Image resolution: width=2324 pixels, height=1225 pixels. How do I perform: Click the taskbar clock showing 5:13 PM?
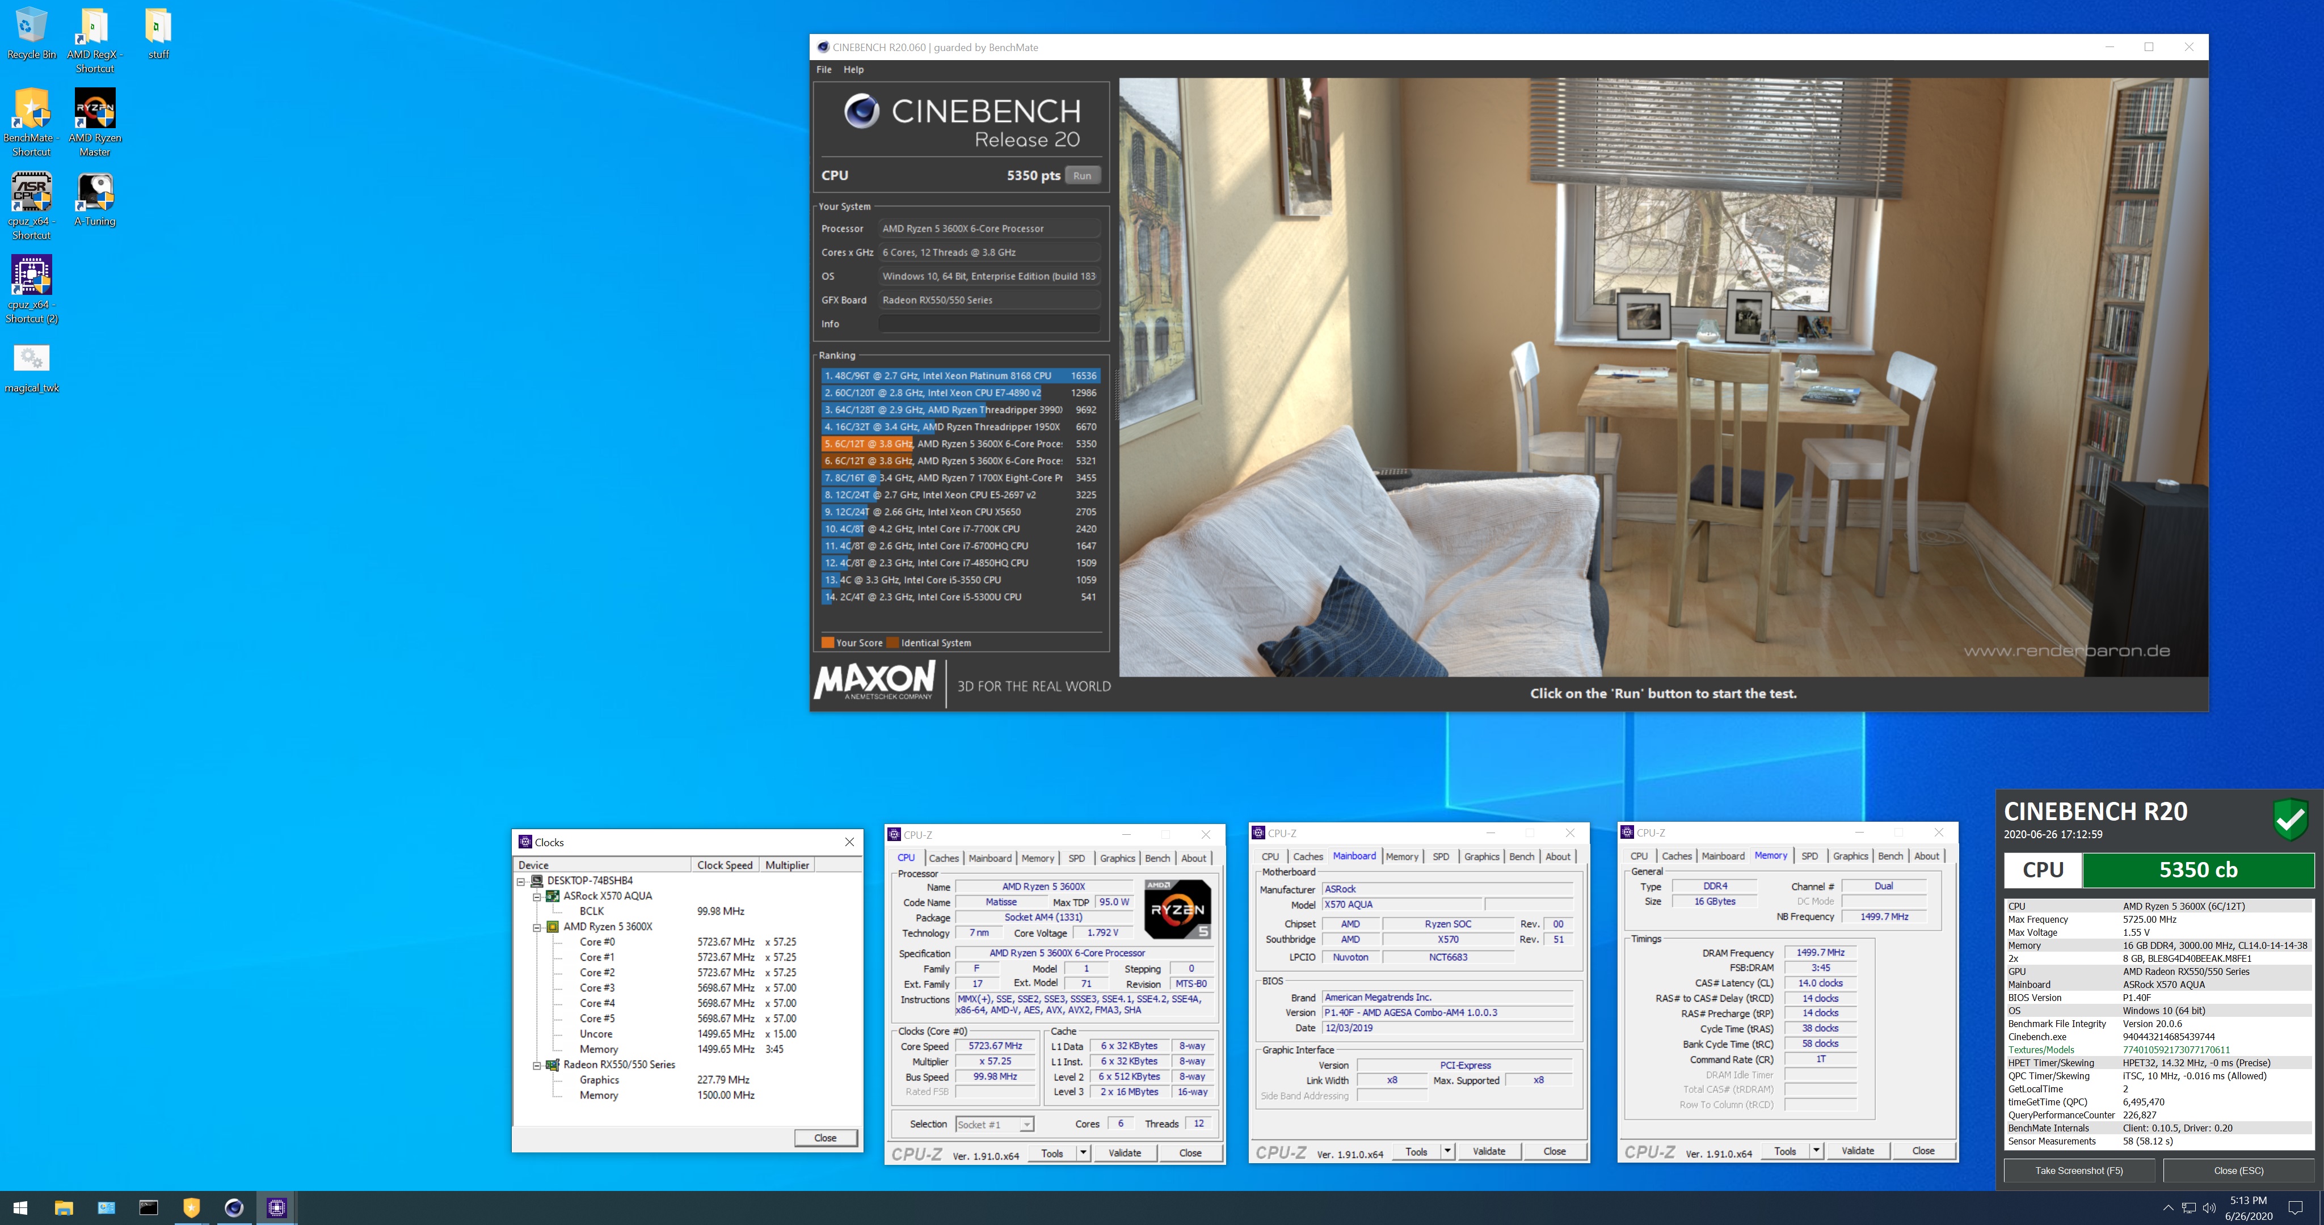click(2248, 1208)
